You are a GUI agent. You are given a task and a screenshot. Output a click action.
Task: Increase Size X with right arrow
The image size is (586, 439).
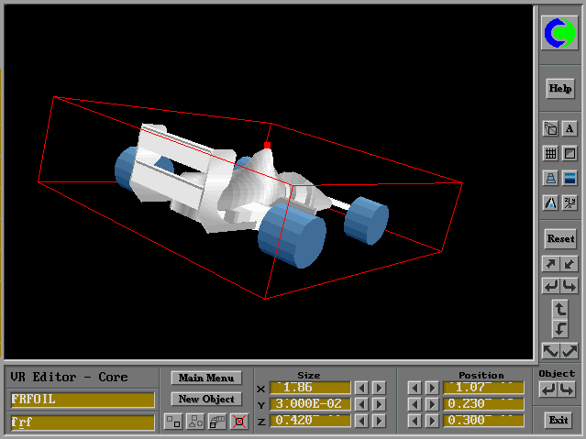(x=378, y=388)
